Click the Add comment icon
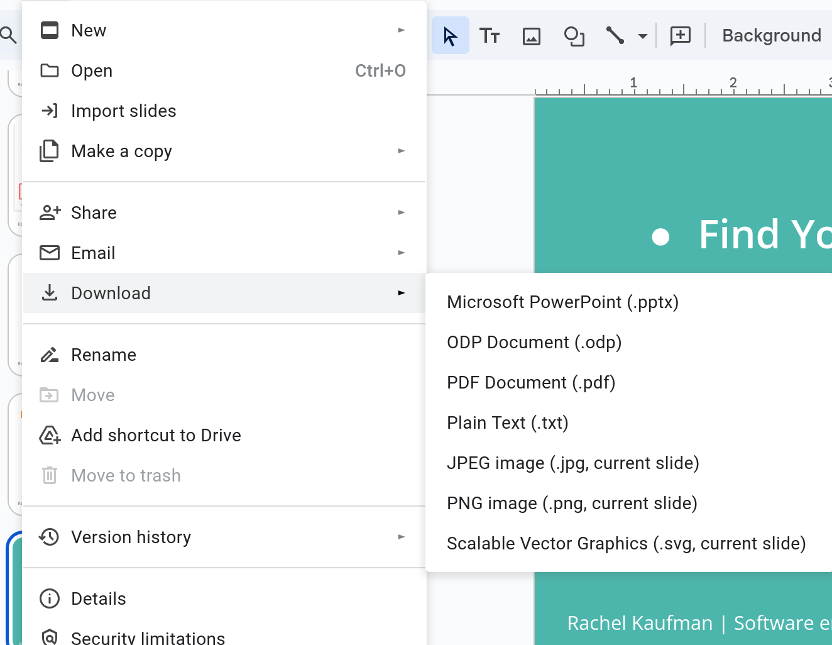832x645 pixels. pos(680,36)
